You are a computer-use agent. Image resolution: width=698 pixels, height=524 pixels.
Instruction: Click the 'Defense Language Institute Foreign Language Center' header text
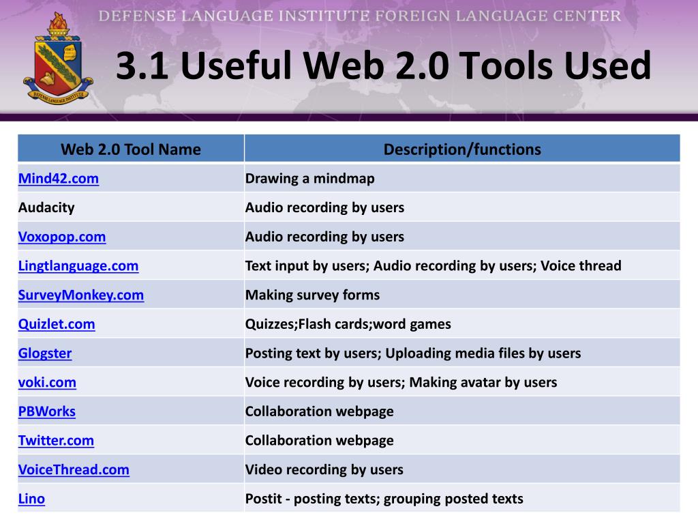pyautogui.click(x=360, y=16)
